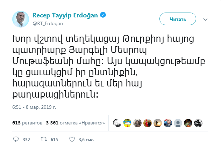
Task: Click the yellow and blue emblem liker avatar
Action: click(x=127, y=123)
